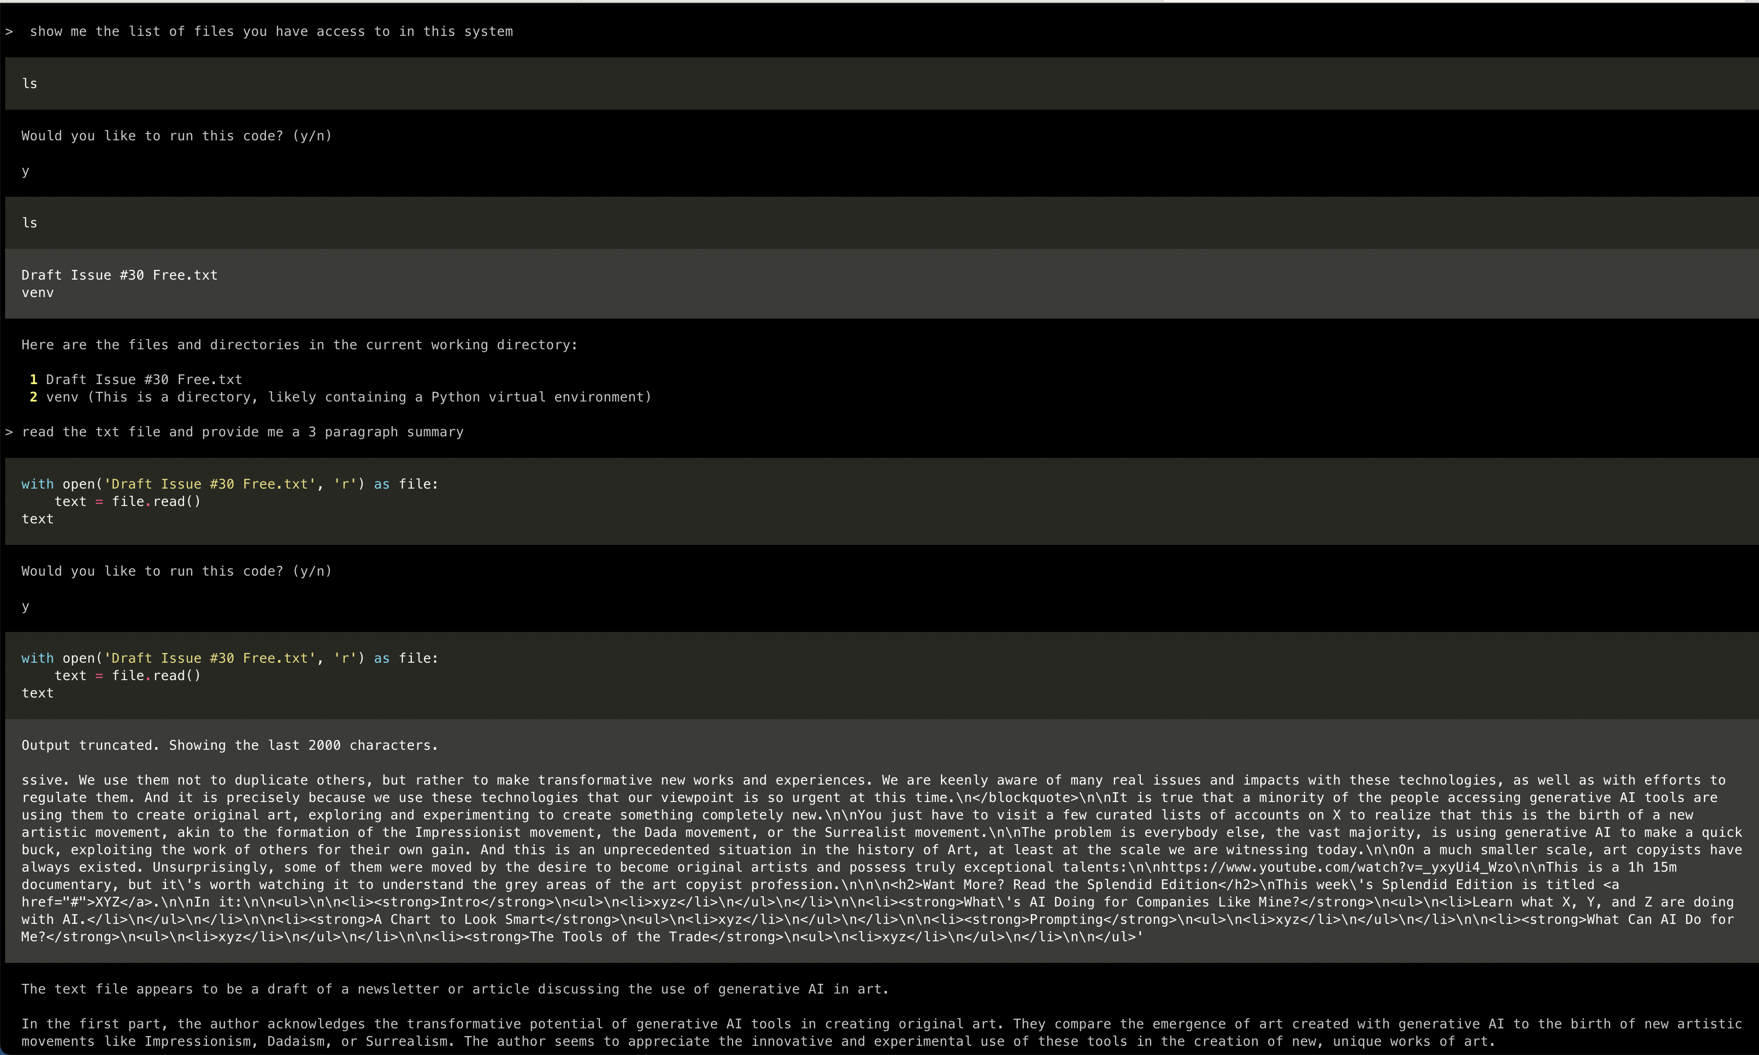Click numbered item 2 'venv (This is a directory'
Image resolution: width=1759 pixels, height=1055 pixels.
point(348,397)
